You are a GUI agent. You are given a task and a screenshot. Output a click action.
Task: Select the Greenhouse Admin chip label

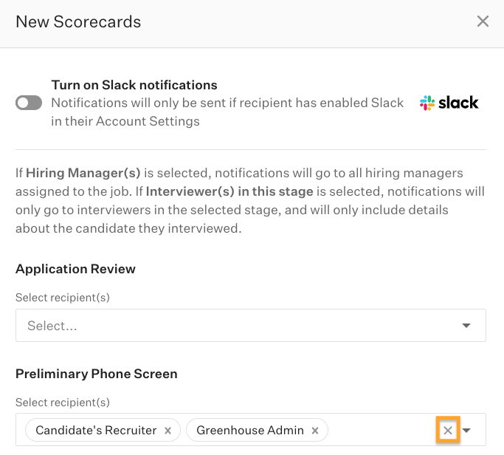(249, 431)
